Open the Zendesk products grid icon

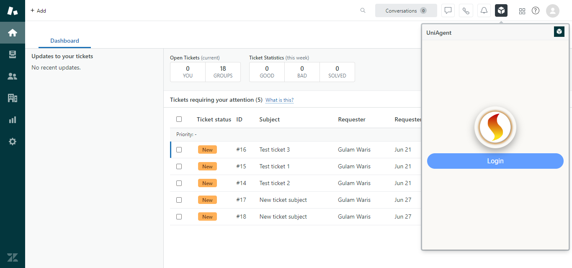(522, 11)
